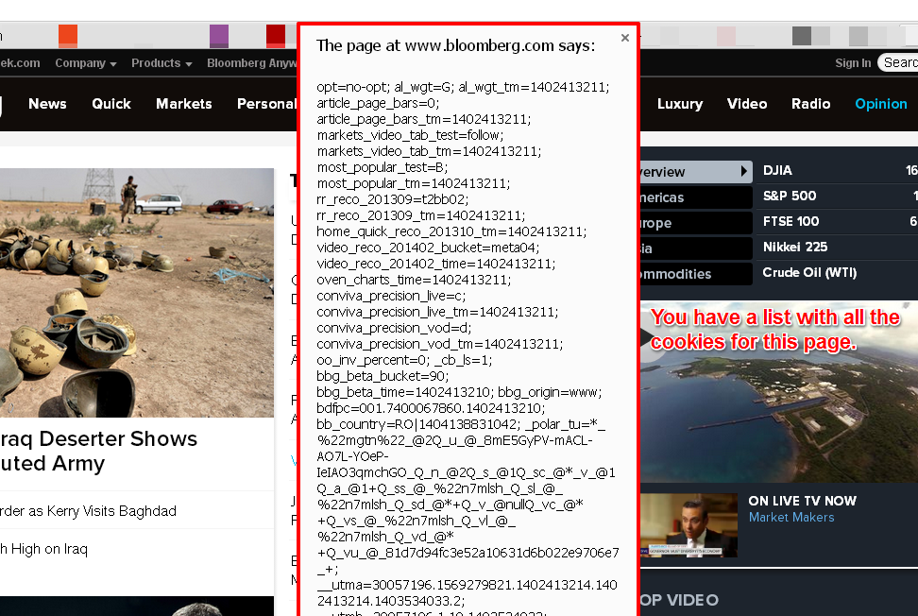The height and width of the screenshot is (616, 918).
Task: Click the S&P 500 index row
Action: click(x=837, y=197)
